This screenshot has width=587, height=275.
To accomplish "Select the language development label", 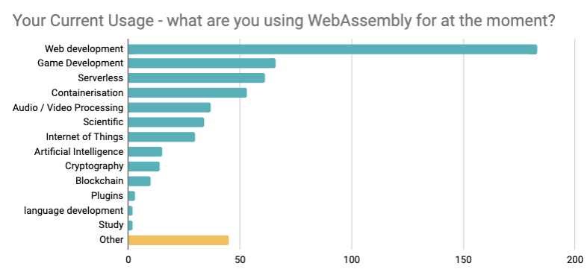I will pos(73,211).
